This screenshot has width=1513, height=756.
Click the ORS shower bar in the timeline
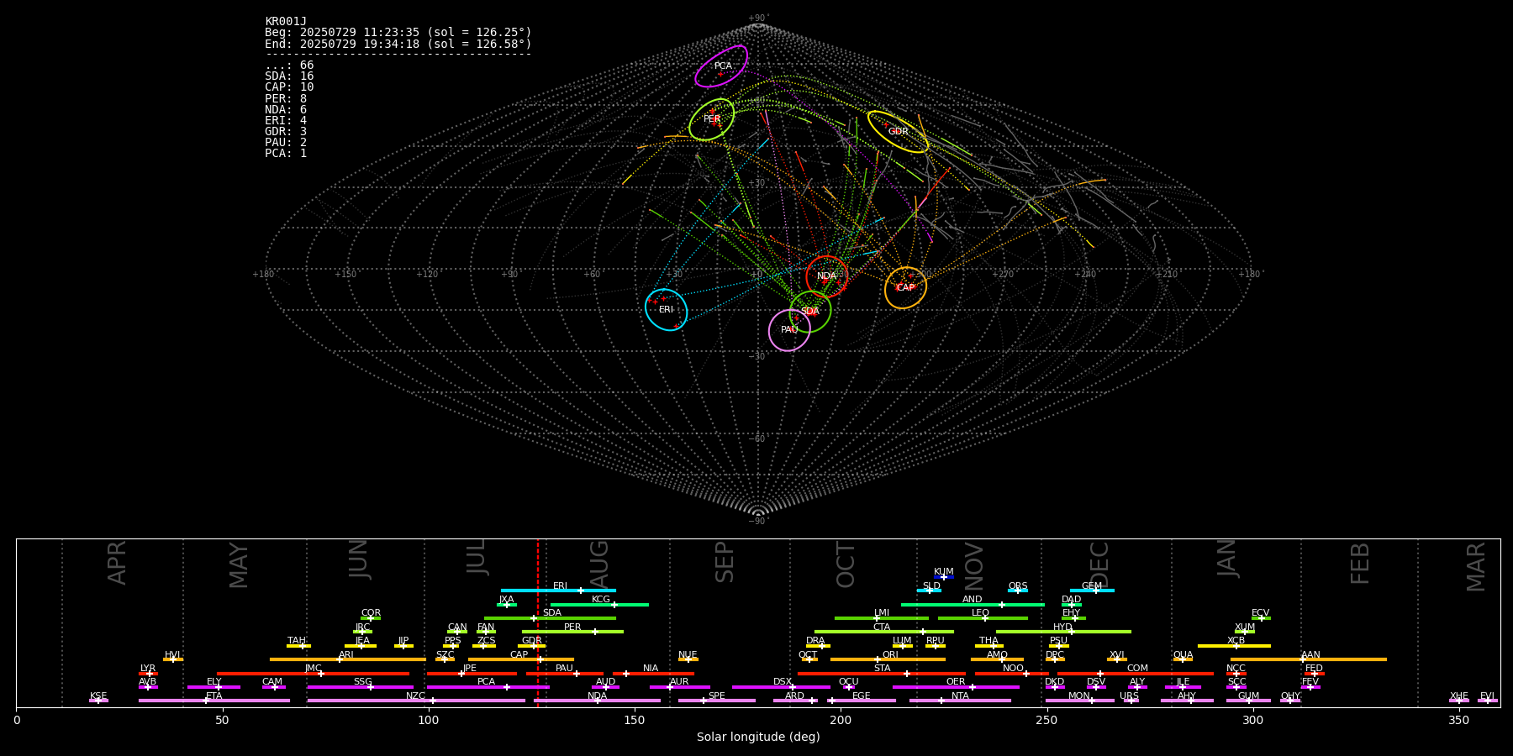pyautogui.click(x=1018, y=591)
